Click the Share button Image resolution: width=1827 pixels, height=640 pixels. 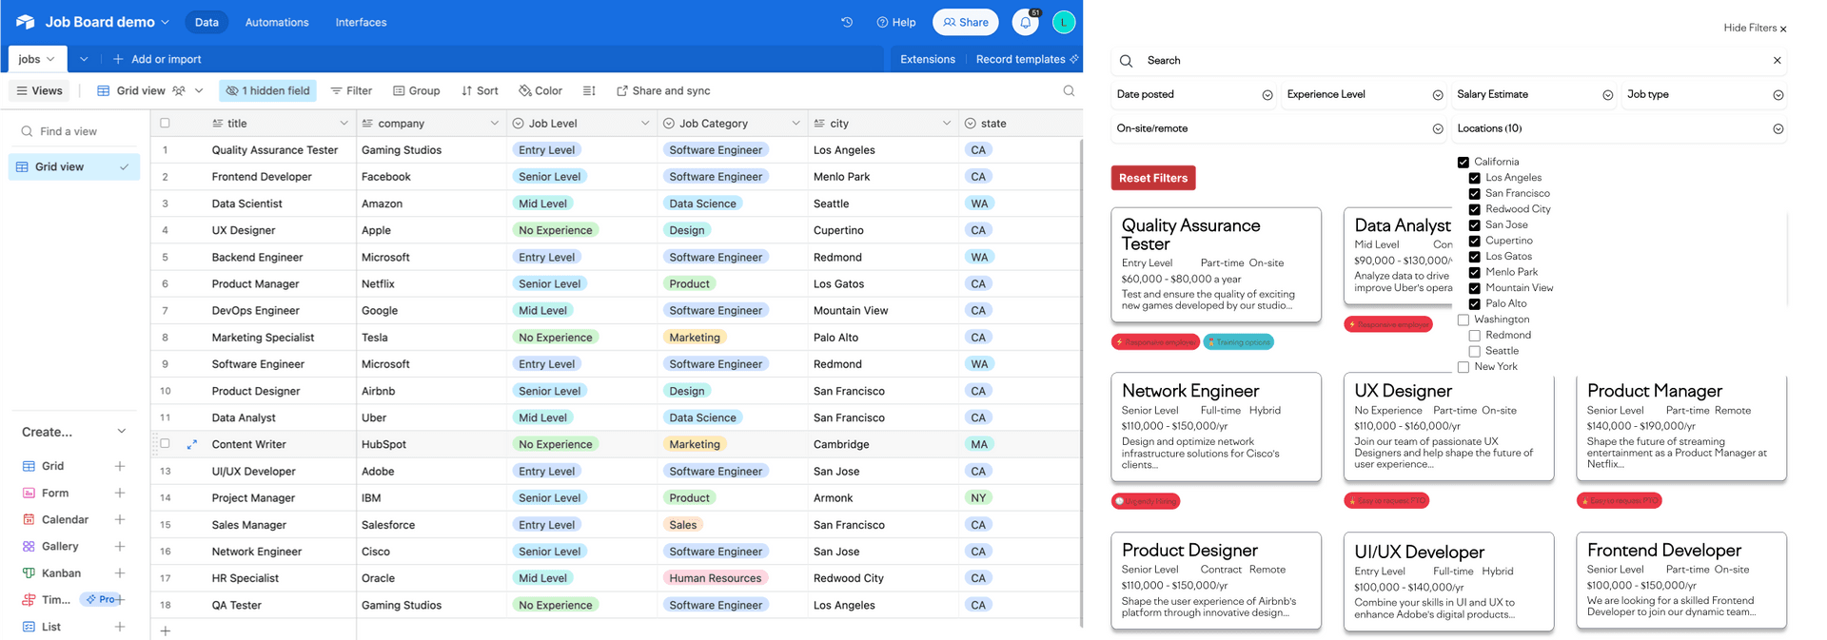[966, 22]
